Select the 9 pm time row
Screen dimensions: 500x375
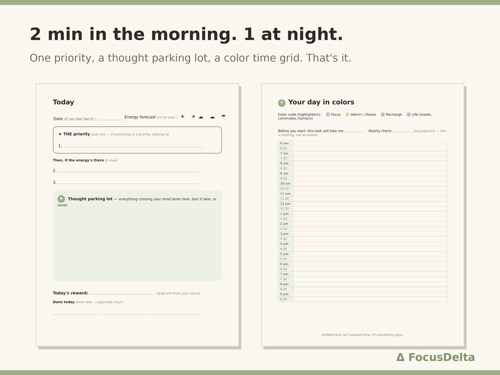tap(362, 294)
